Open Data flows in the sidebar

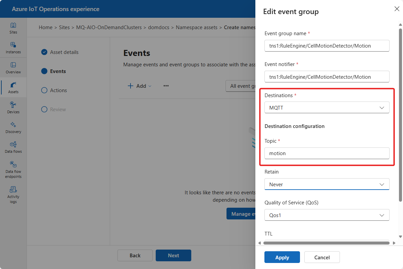pyautogui.click(x=13, y=147)
